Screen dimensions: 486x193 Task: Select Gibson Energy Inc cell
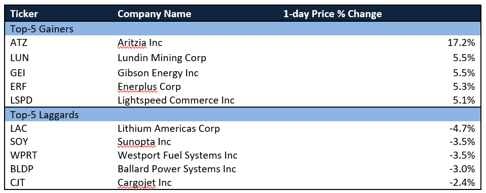click(x=158, y=73)
